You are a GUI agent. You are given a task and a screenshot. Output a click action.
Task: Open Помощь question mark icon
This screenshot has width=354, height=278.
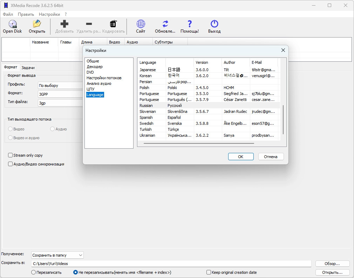click(190, 24)
